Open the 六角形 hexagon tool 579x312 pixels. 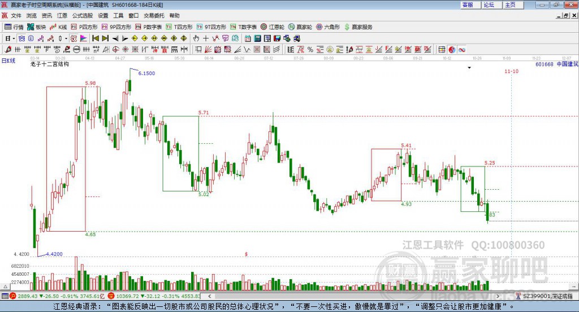click(328, 27)
